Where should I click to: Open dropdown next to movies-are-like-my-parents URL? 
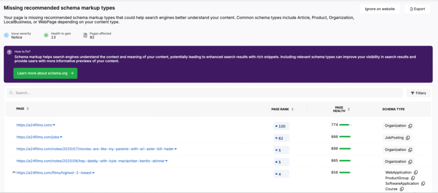176,149
